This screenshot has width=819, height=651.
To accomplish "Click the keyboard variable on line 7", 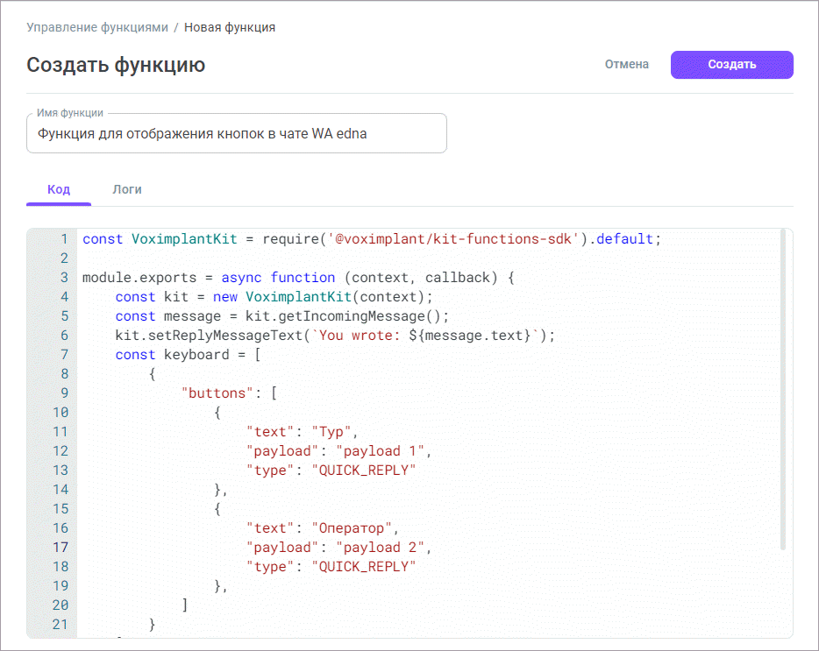I will pyautogui.click(x=196, y=355).
